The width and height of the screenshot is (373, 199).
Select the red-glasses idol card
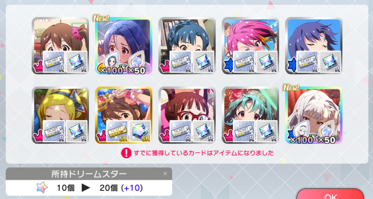click(187, 115)
